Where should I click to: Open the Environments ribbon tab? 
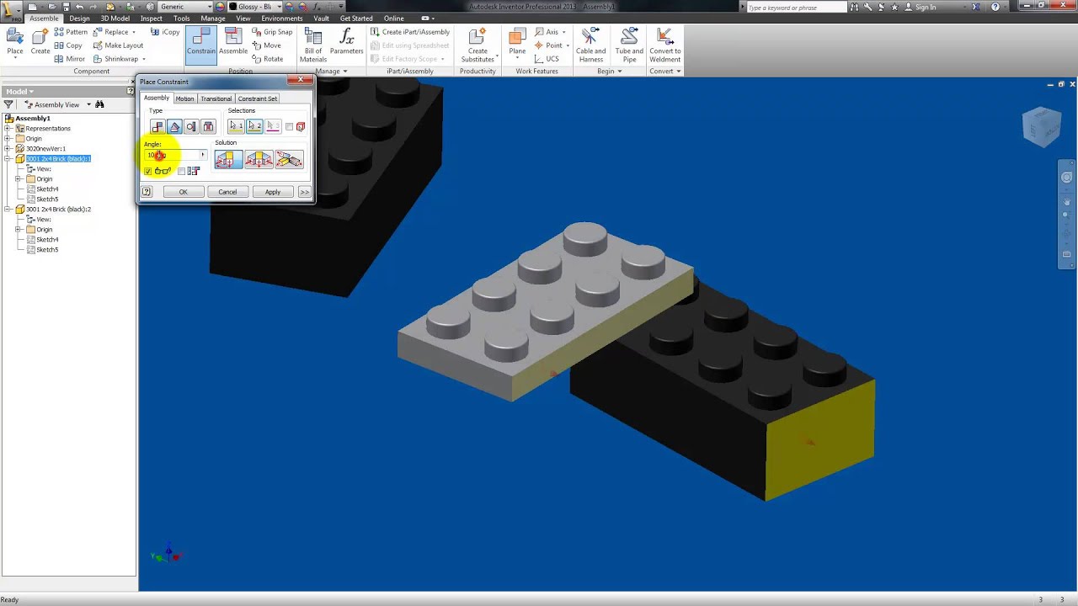[282, 19]
